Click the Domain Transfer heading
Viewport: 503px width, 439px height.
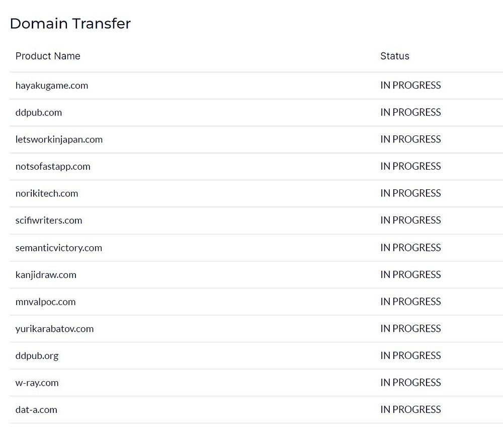[x=70, y=24]
